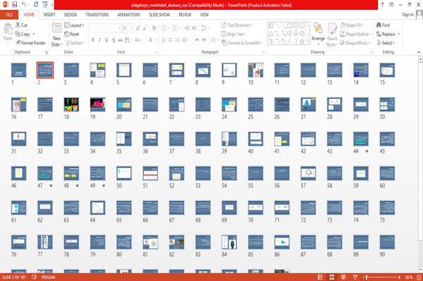Reset the slide layout
Image resolution: width=423 pixels, height=281 pixels.
point(72,34)
